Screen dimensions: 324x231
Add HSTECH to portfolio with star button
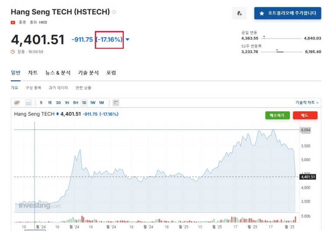pyautogui.click(x=288, y=13)
